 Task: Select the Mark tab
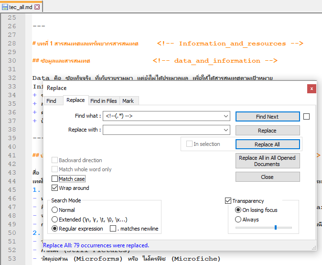[x=128, y=100]
